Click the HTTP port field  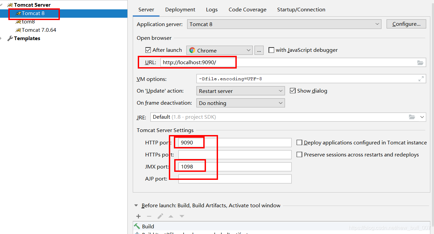click(x=235, y=142)
